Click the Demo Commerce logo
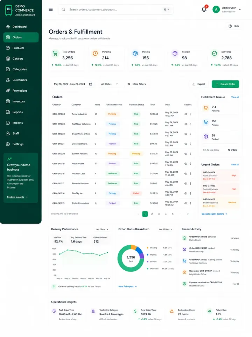The width and height of the screenshot is (252, 337). tap(8, 10)
